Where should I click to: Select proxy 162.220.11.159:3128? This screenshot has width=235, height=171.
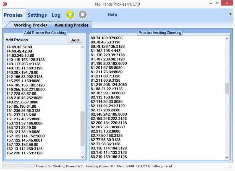25,153
